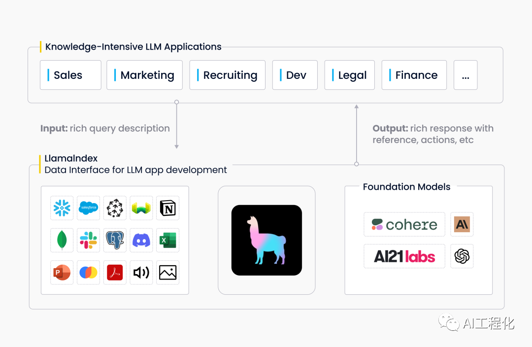Select the Anthropic logo tile

[462, 225]
